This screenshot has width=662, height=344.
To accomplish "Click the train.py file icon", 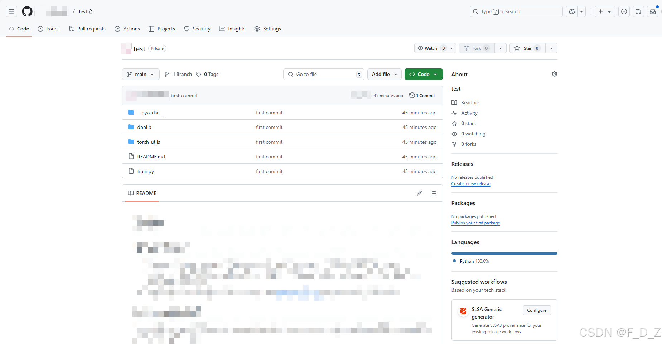I will (x=131, y=171).
